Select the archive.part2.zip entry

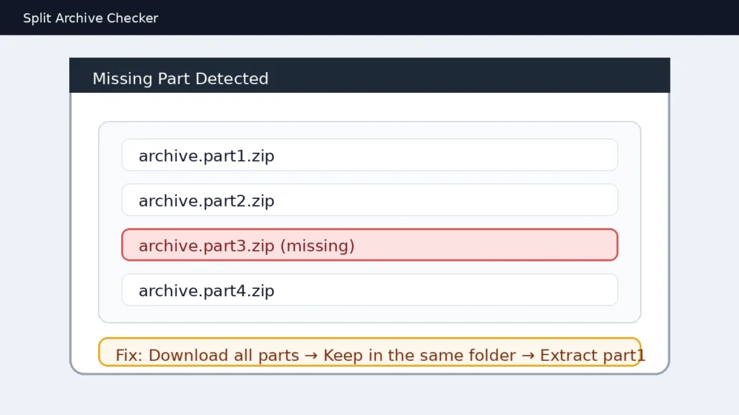369,200
